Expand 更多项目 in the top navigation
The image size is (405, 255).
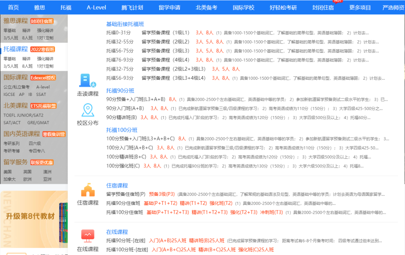click(360, 7)
